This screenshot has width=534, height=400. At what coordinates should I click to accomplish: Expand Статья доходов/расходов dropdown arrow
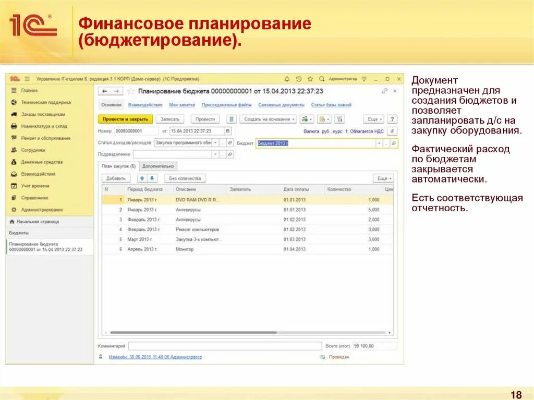[x=215, y=143]
